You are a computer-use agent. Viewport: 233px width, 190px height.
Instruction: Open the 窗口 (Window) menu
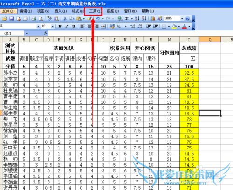click(130, 11)
